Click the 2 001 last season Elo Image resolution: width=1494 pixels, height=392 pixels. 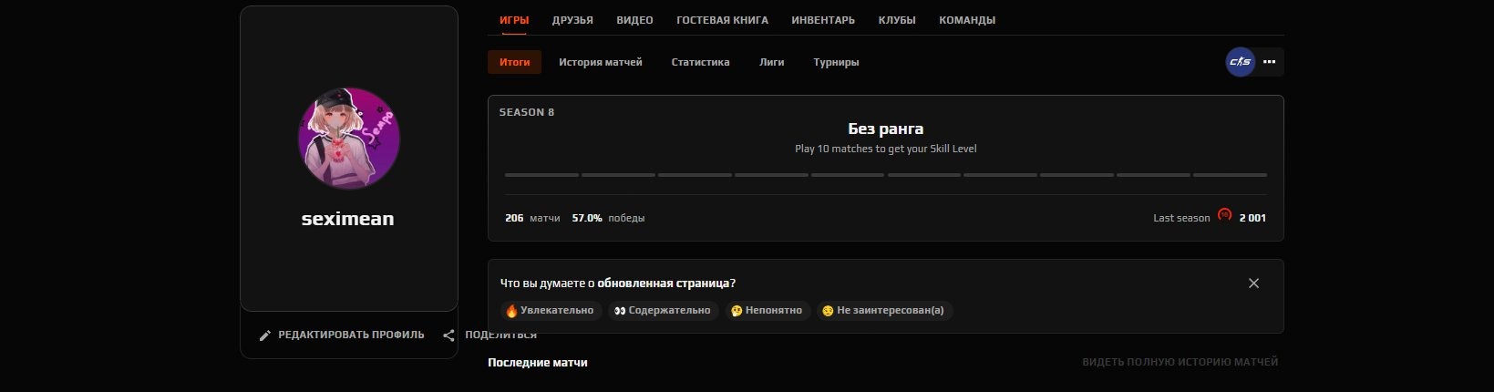point(1252,218)
